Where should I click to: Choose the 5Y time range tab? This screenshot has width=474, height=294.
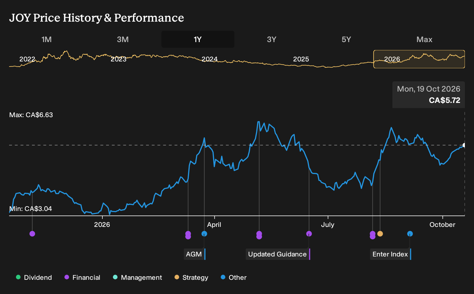click(346, 39)
